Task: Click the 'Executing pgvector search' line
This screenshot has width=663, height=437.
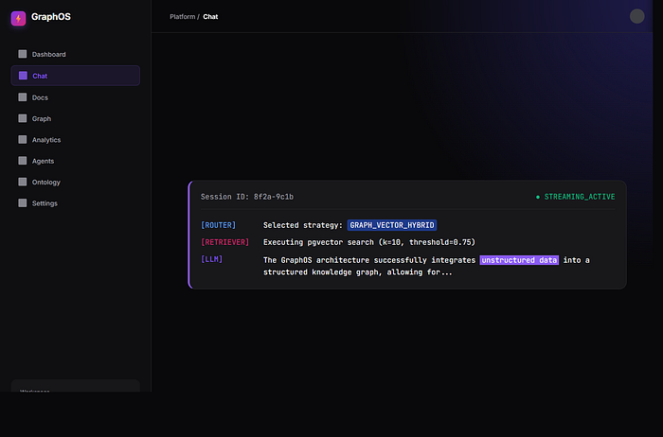Action: click(x=369, y=242)
